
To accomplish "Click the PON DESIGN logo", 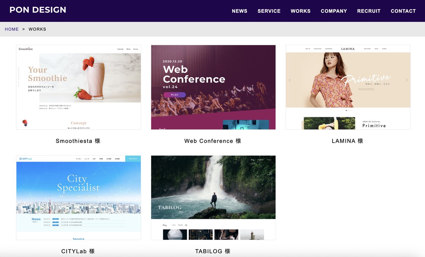I will click(x=38, y=10).
